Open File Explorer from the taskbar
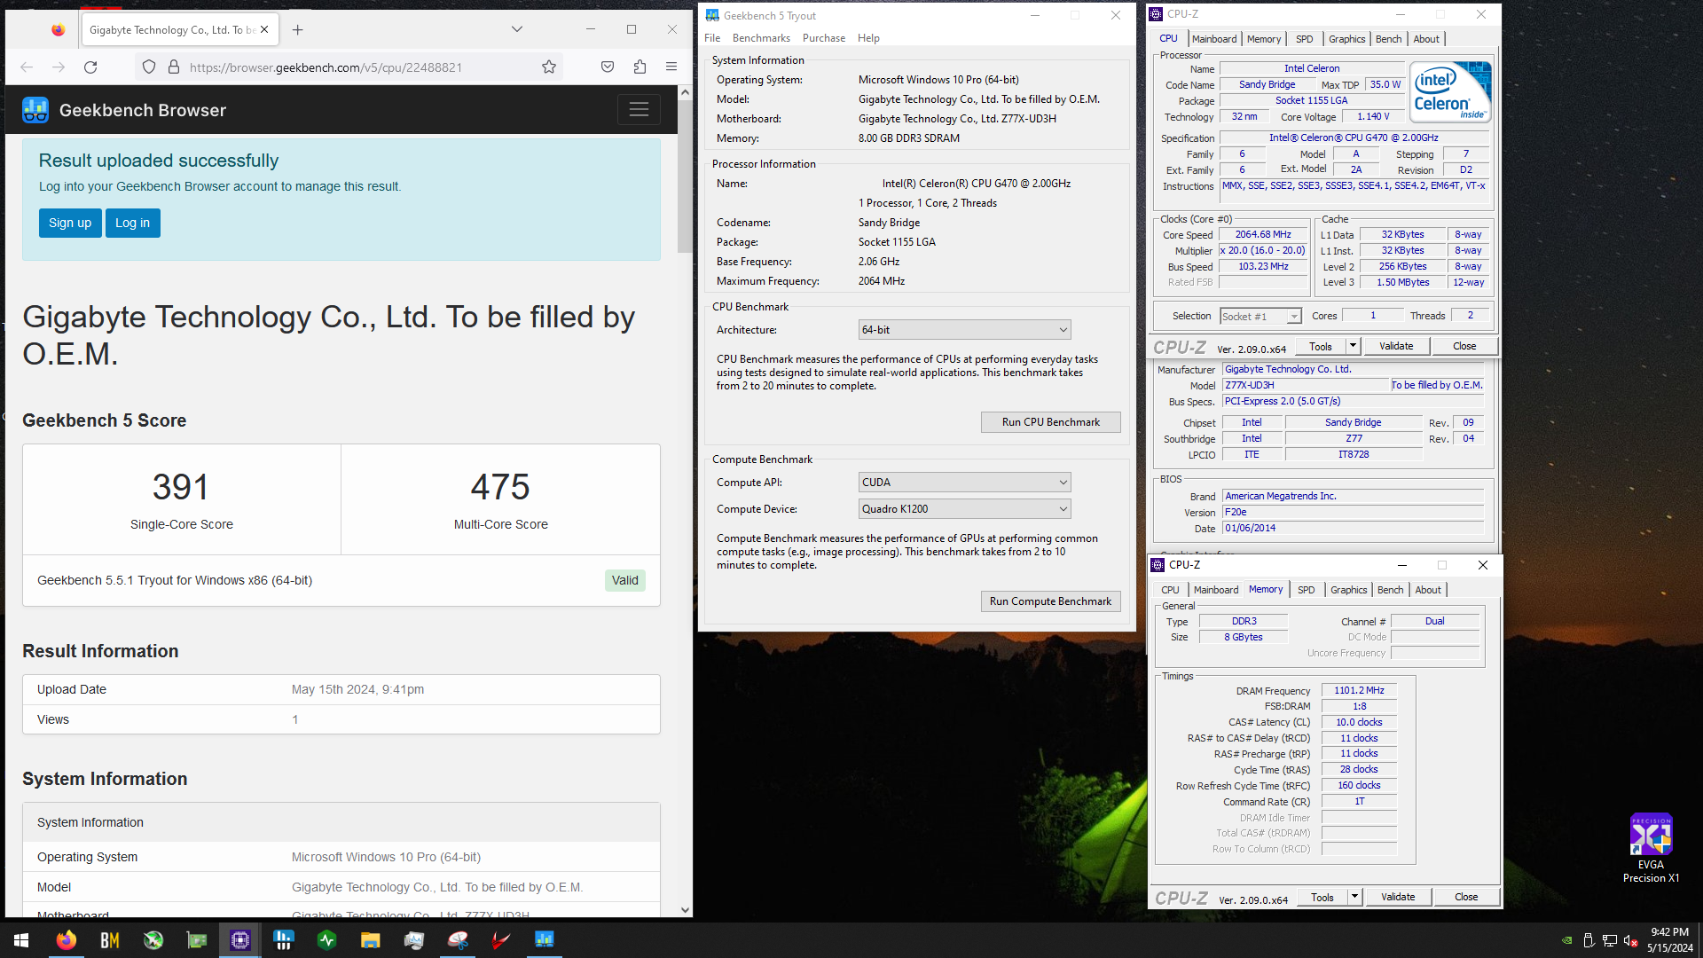This screenshot has width=1703, height=958. 371,940
